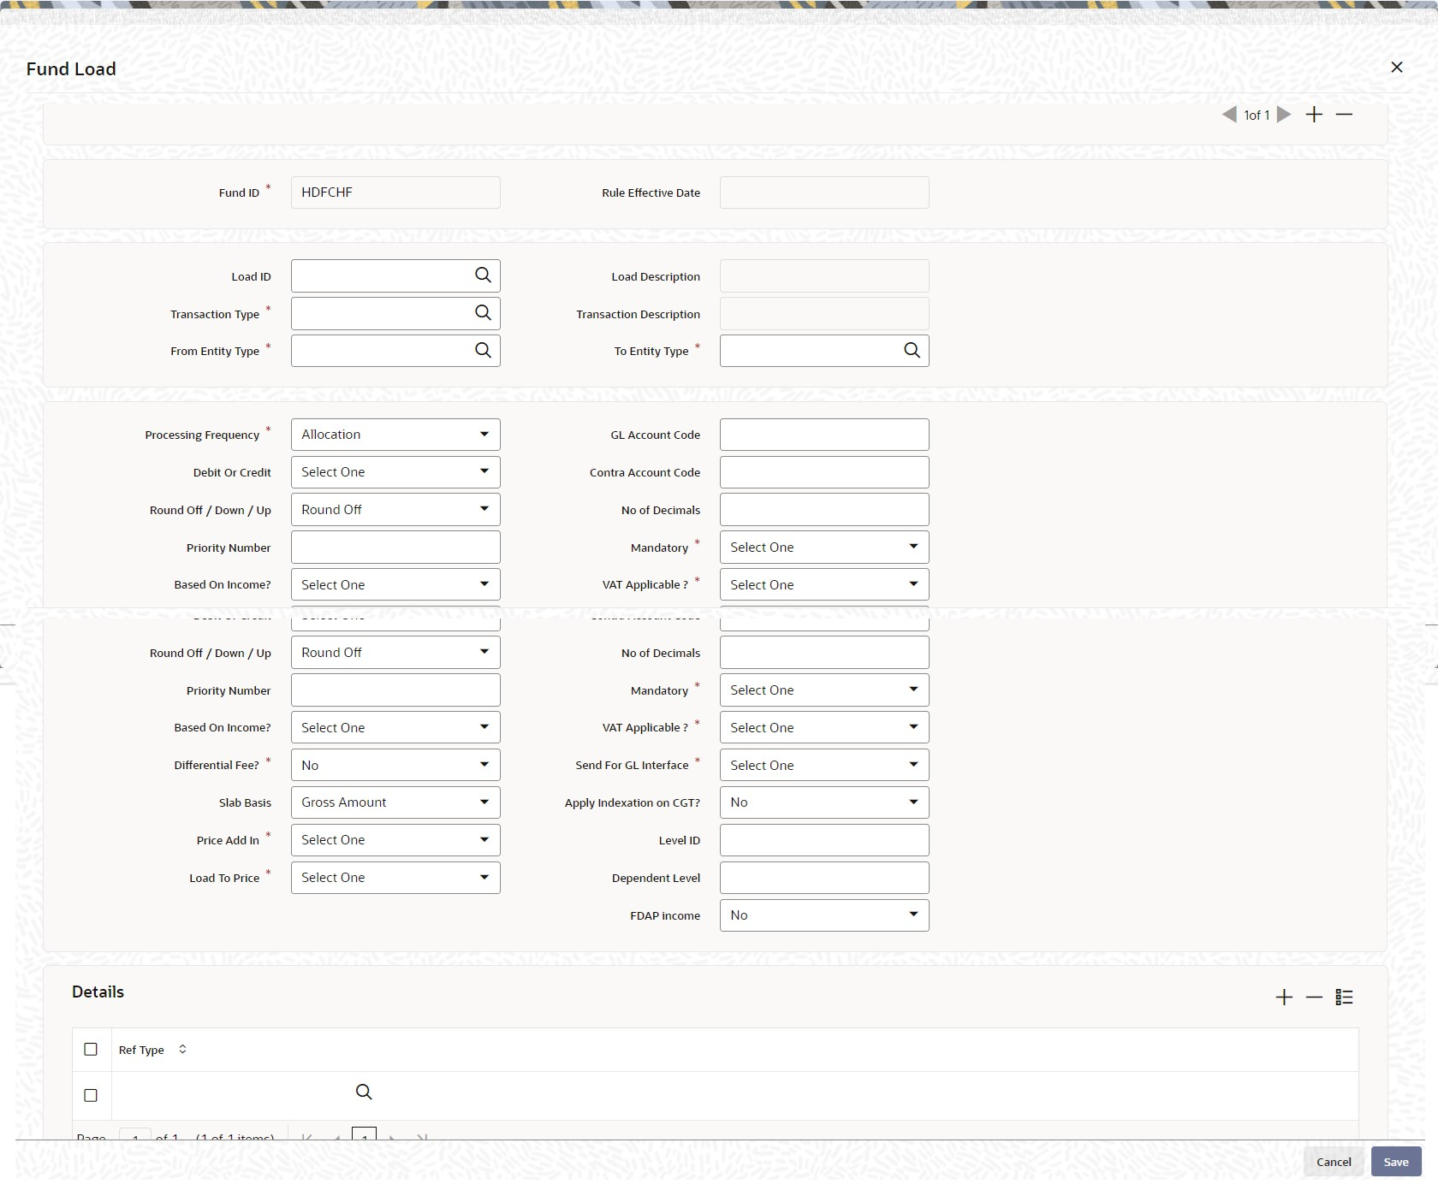Open the Slab Basis dropdown
Viewport: 1438px width, 1190px height.
point(395,802)
